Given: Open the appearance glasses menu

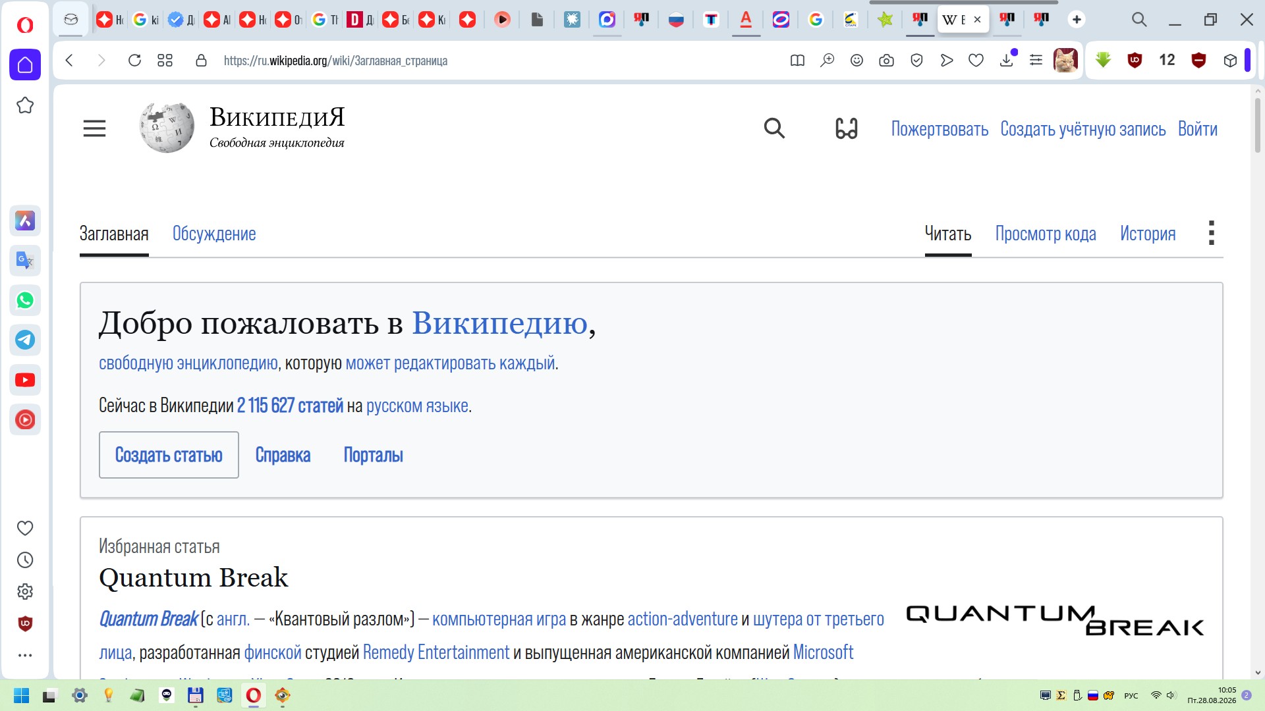Looking at the screenshot, I should click(x=846, y=128).
